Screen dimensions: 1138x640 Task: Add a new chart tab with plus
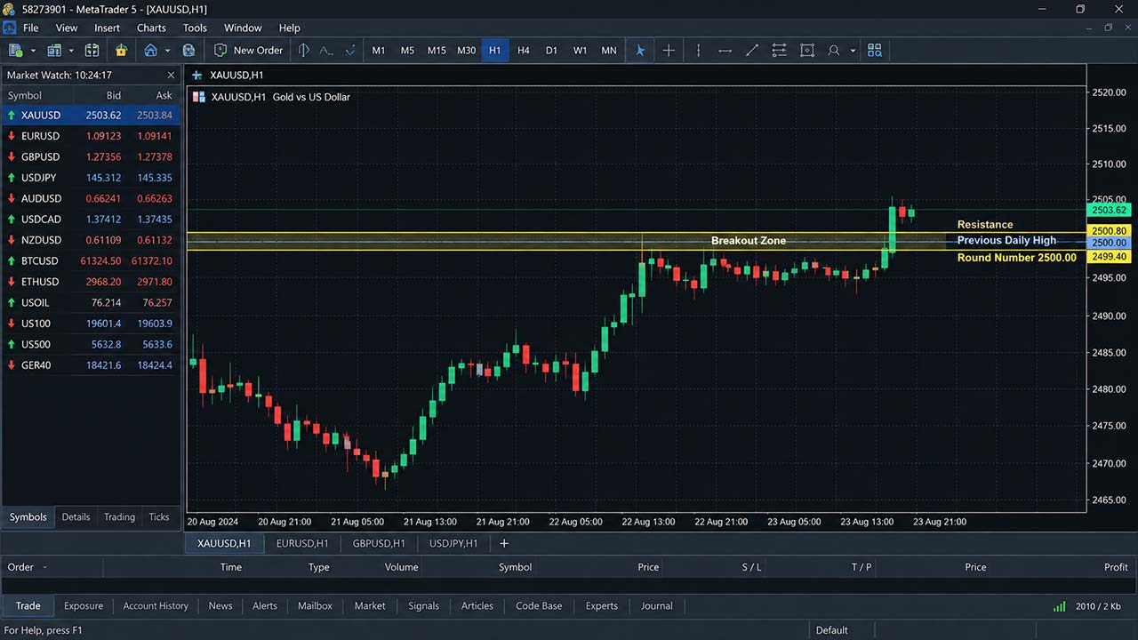pyautogui.click(x=504, y=543)
